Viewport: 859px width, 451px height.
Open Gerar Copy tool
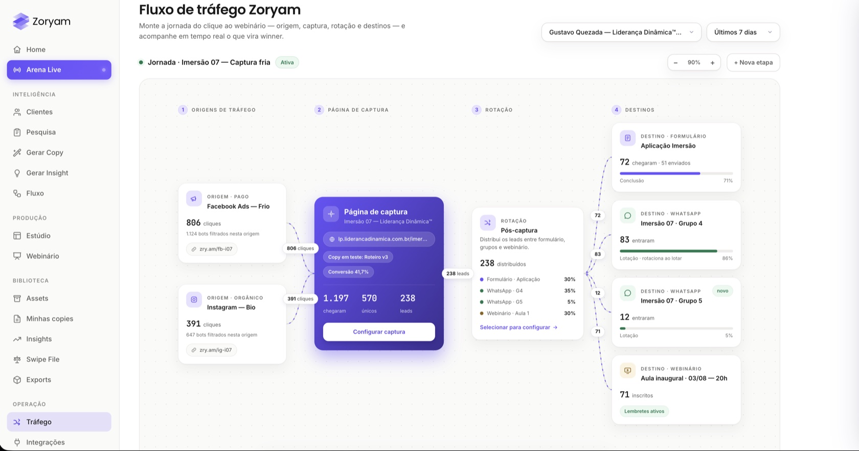click(59, 153)
